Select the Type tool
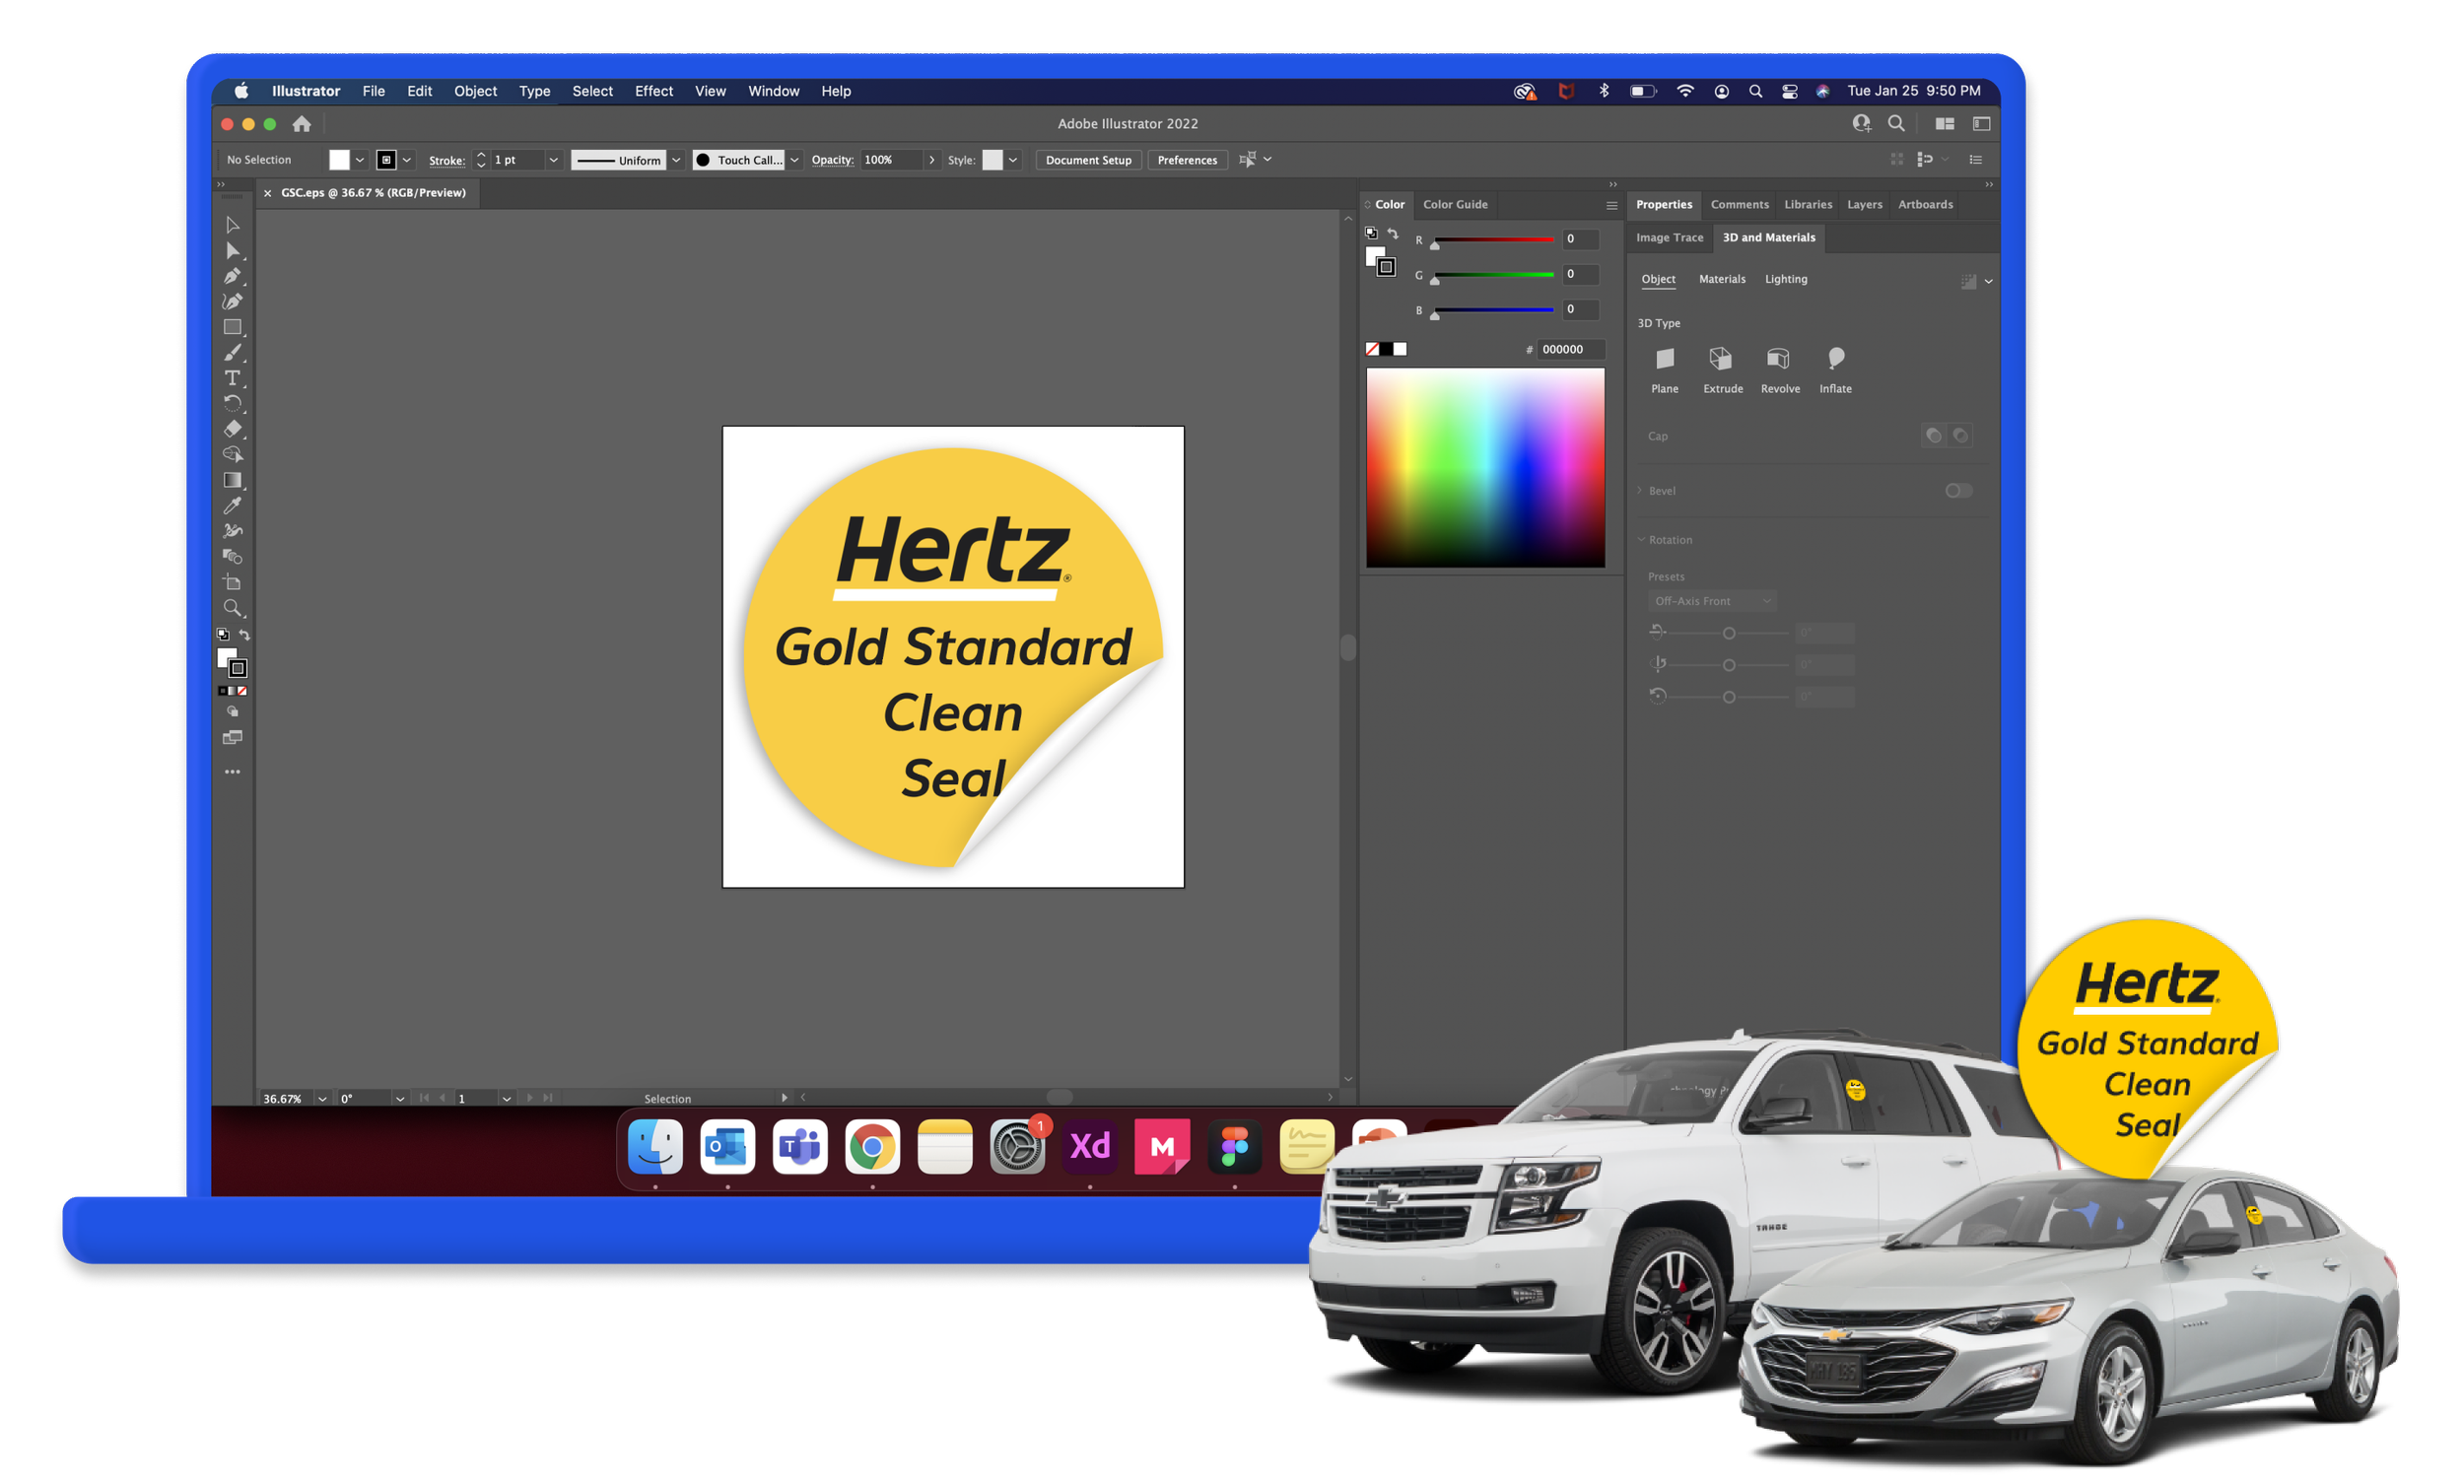The width and height of the screenshot is (2464, 1484). pos(232,378)
